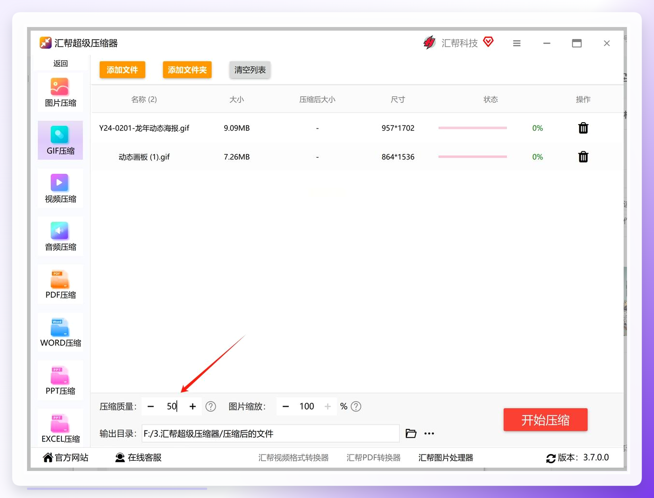Go back via 返回
The image size is (654, 498).
click(x=60, y=63)
